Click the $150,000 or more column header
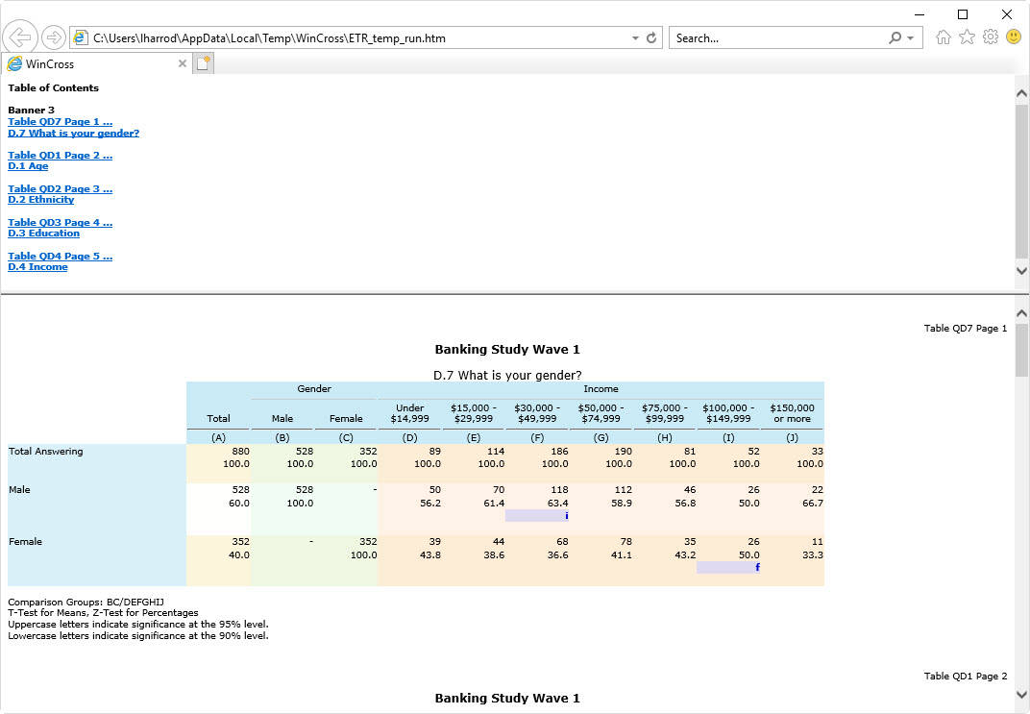 tap(793, 413)
